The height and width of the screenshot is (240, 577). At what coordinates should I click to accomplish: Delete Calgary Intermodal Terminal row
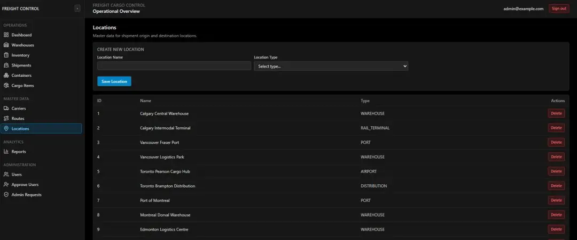(556, 128)
